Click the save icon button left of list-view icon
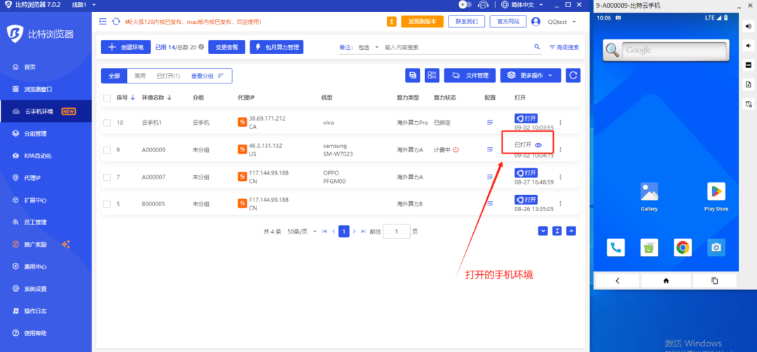 (x=413, y=75)
